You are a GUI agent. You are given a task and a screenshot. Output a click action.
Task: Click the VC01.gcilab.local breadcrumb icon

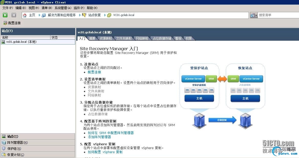(109, 15)
